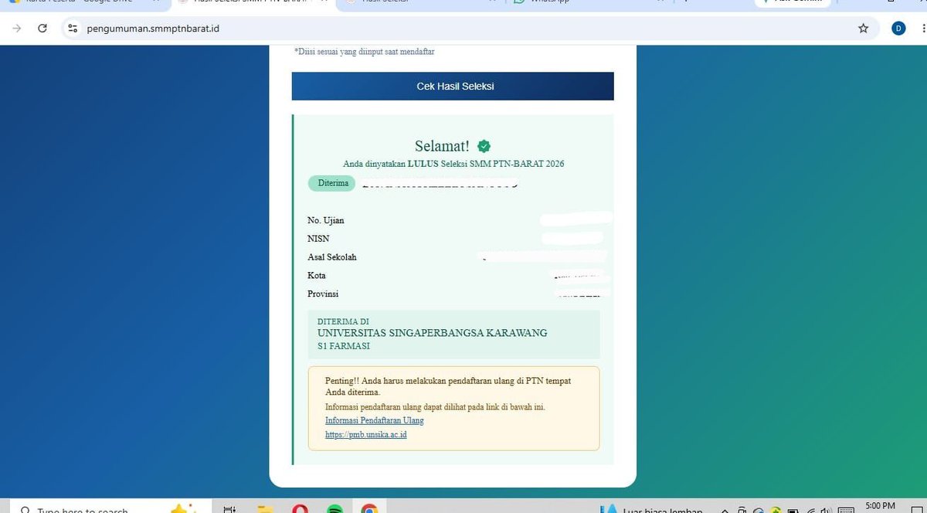
Task: Focus the address bar showing pengumuman.smmptnbarat.id
Action: (470, 28)
